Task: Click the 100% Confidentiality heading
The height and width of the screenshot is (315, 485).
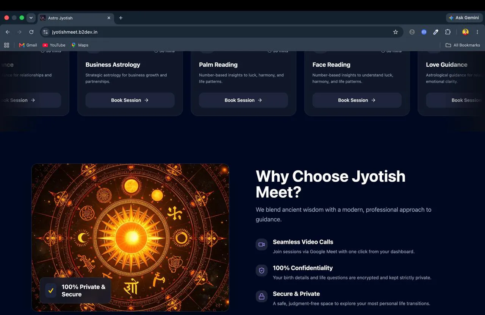Action: tap(303, 268)
